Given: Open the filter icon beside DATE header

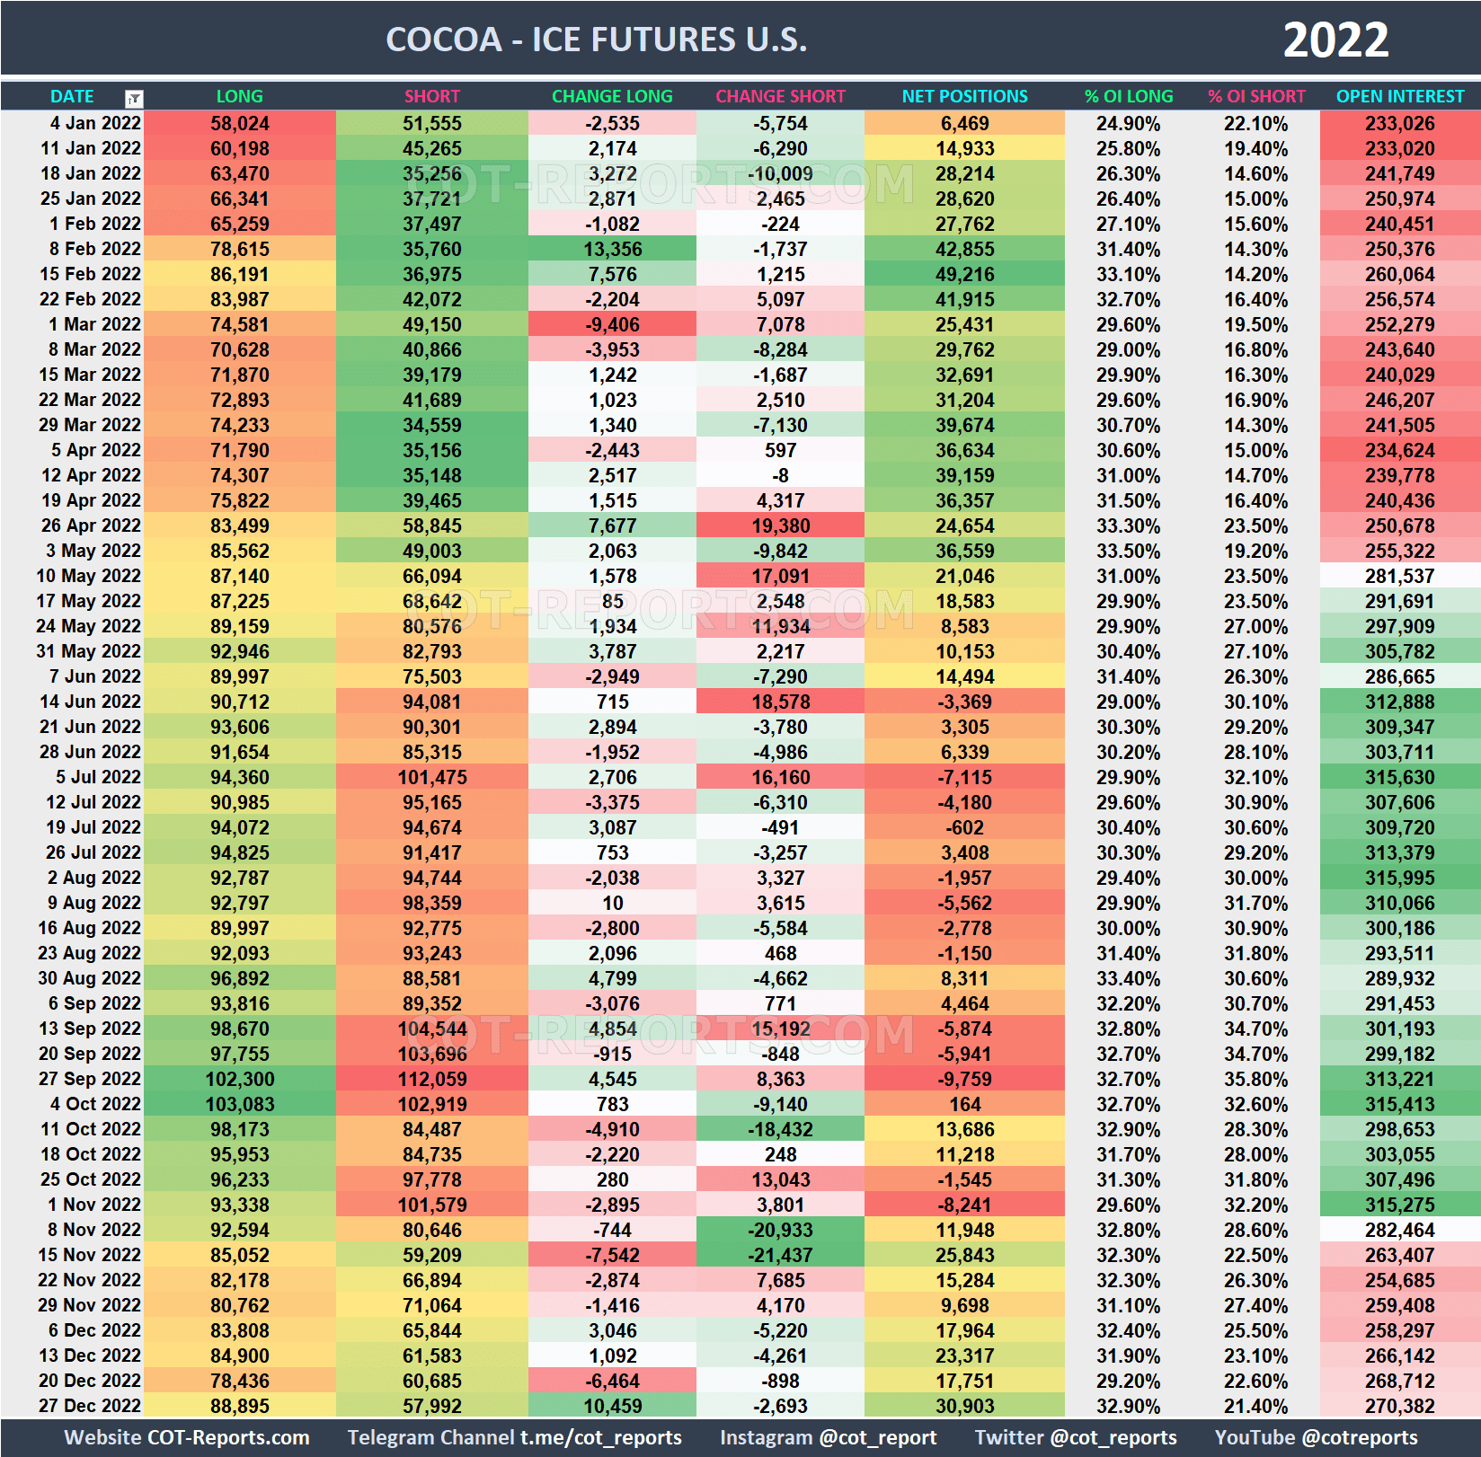Looking at the screenshot, I should click(133, 96).
